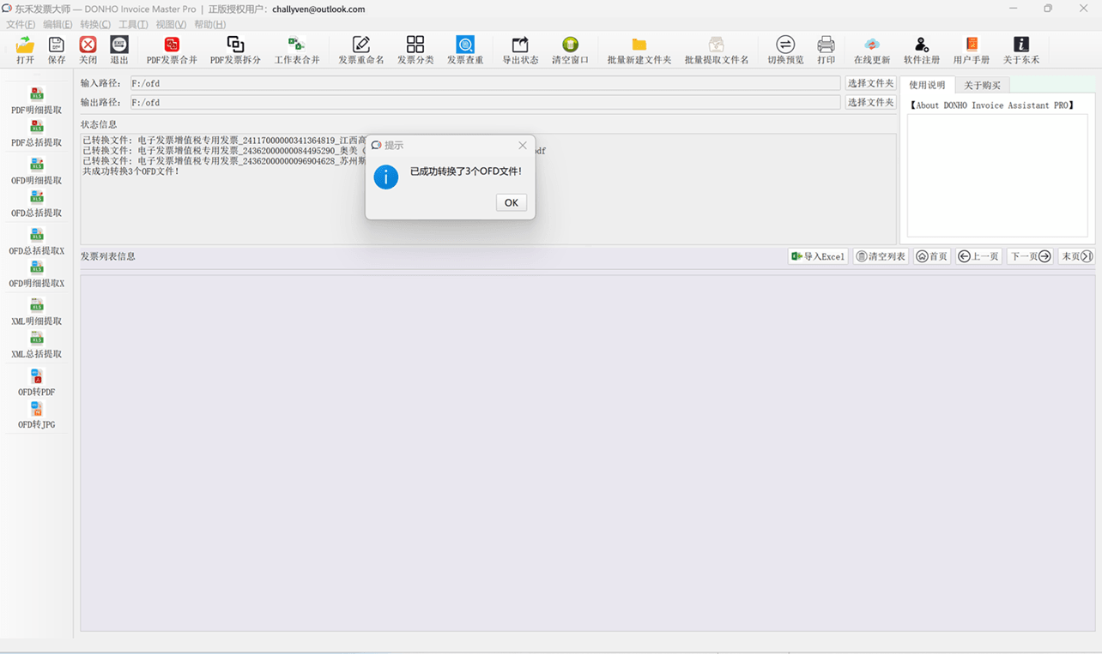Select OFD总括提取X in the sidebar
1102x654 pixels.
37,243
